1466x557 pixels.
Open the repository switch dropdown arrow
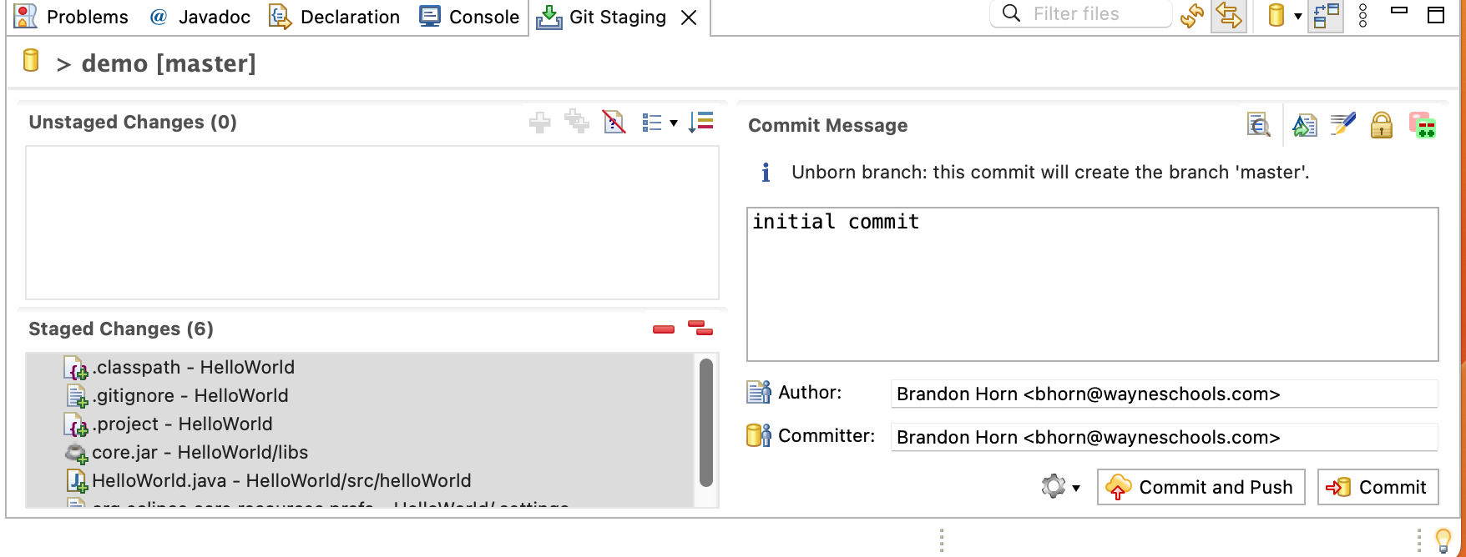(1298, 16)
